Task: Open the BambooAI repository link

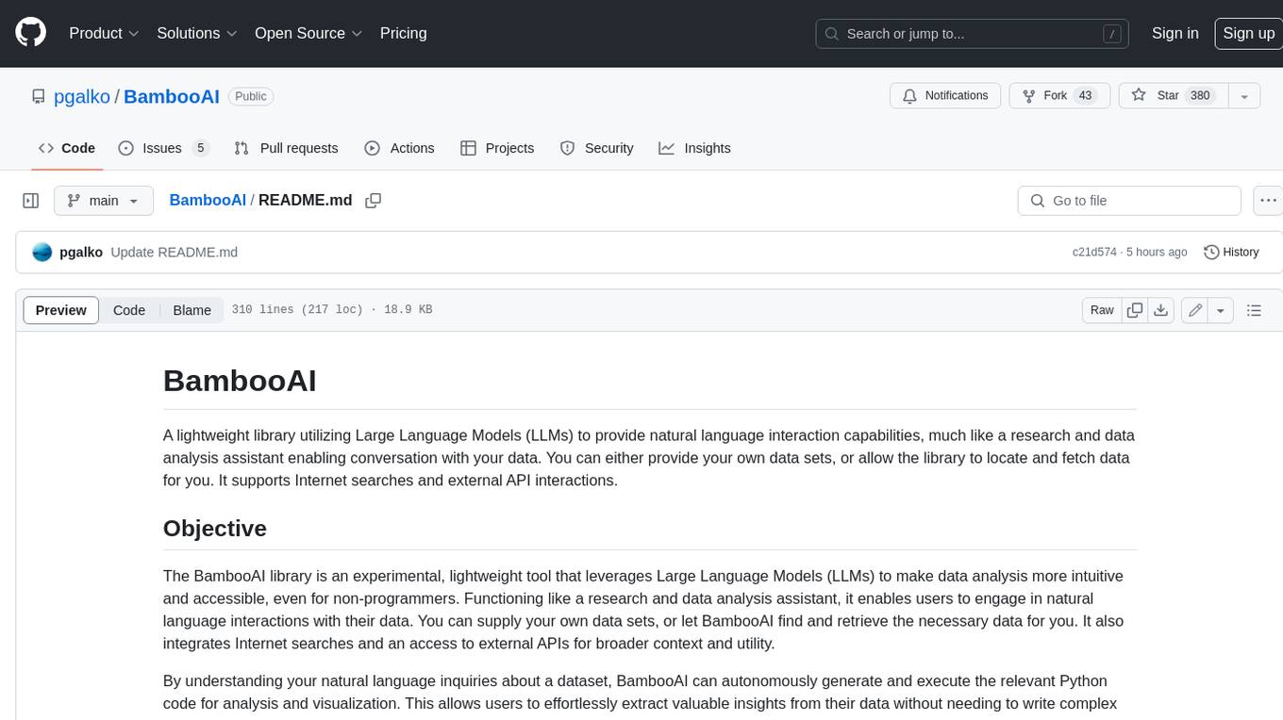Action: (172, 96)
